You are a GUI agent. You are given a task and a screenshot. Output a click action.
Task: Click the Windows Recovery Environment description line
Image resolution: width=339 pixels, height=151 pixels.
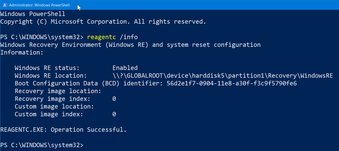(x=130, y=45)
